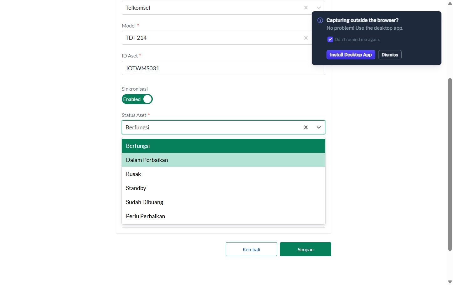Screen dimensions: 453x285
Task: Click scrollbar up arrow at top of page
Action: tap(450, 3)
